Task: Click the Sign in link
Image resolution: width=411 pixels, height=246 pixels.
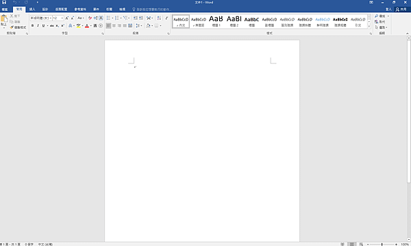Action: pyautogui.click(x=388, y=10)
